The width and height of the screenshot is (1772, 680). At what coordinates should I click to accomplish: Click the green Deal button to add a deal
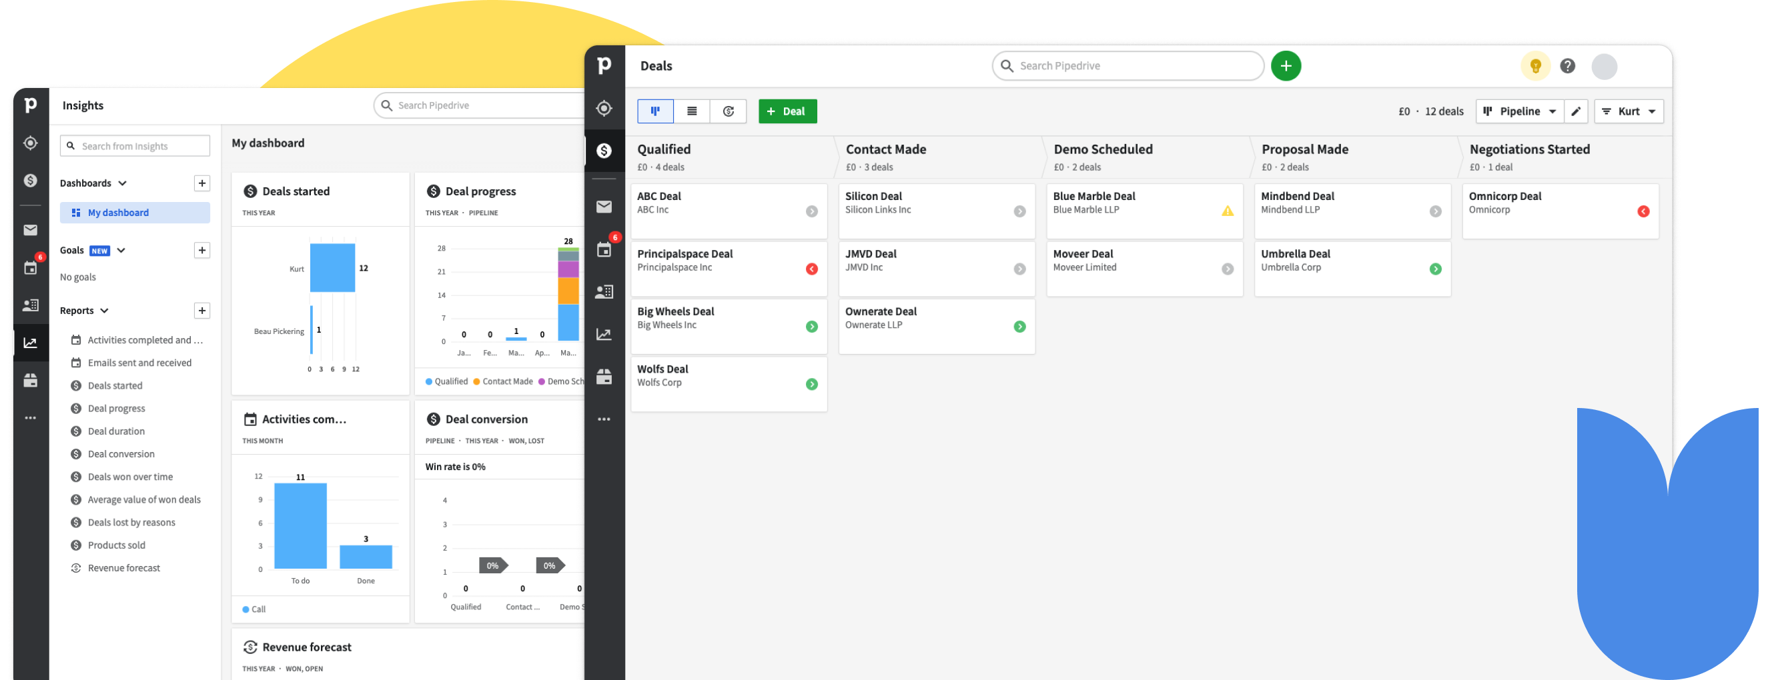[787, 111]
